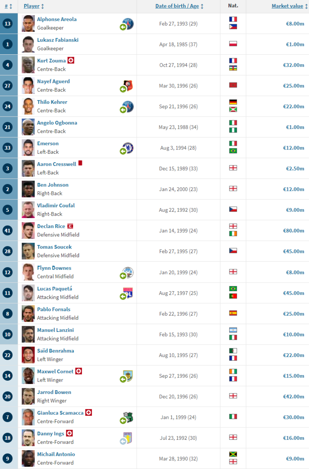309x469 pixels.
Task: Click the red card icon next to Aaron Cresswell
Action: 80,163
